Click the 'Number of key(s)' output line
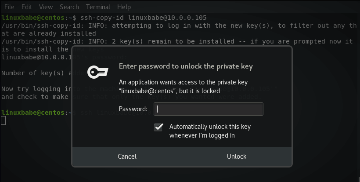 click(35, 73)
